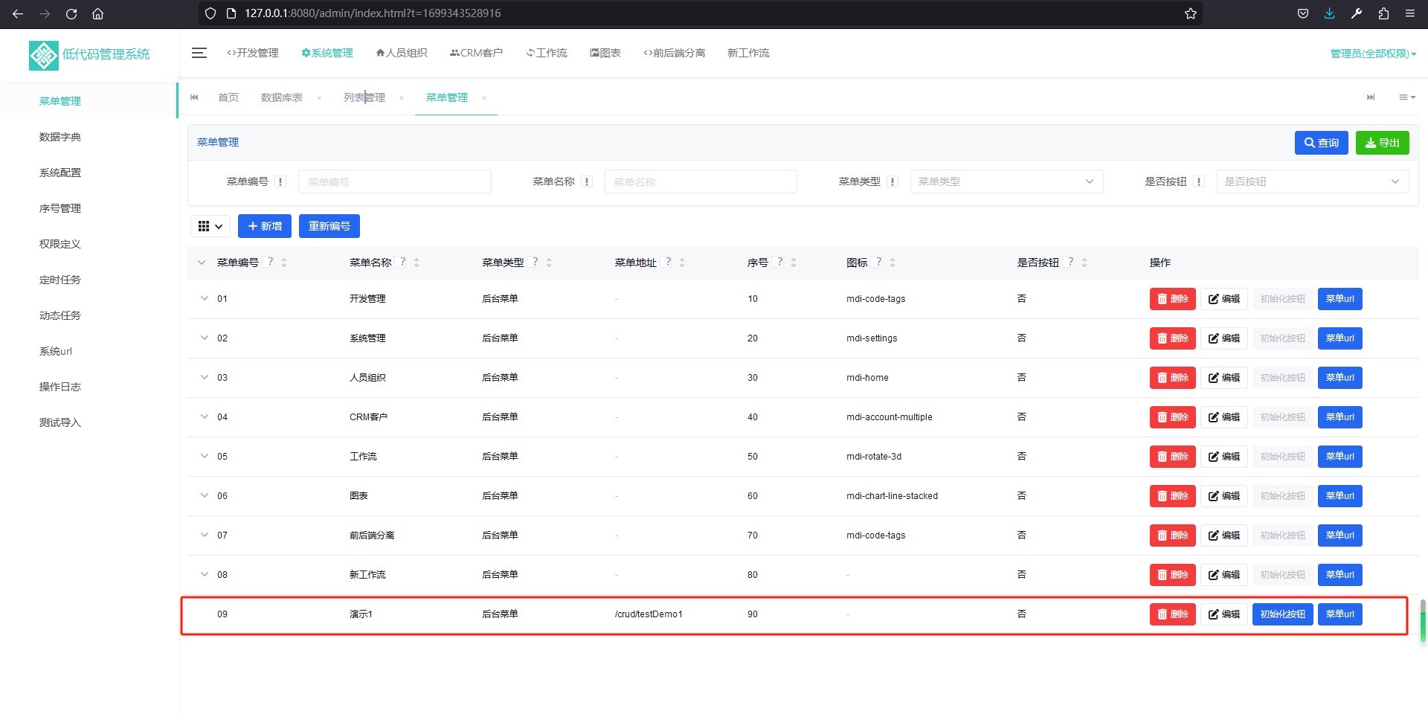Click the 菜单编号 search input field
Viewport: 1428px width, 714px height.
(x=394, y=181)
